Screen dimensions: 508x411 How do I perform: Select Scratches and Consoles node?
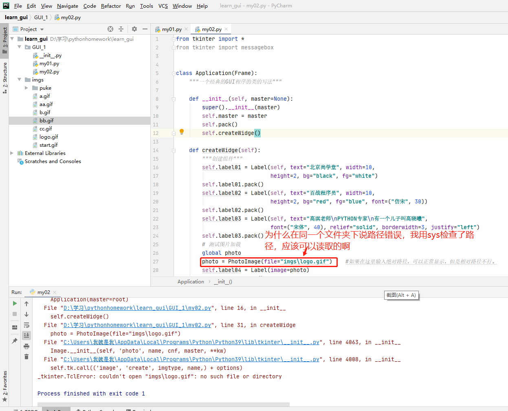53,161
